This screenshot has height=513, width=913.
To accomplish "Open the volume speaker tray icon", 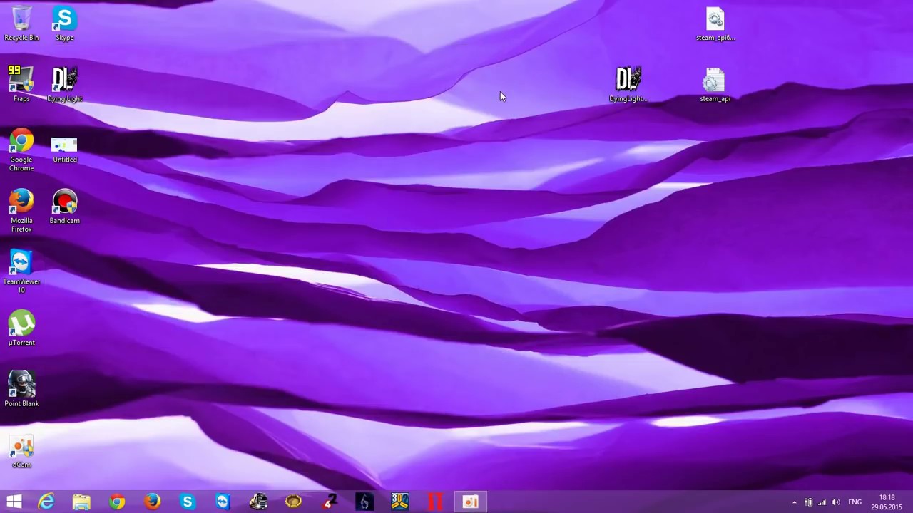I will (x=835, y=502).
